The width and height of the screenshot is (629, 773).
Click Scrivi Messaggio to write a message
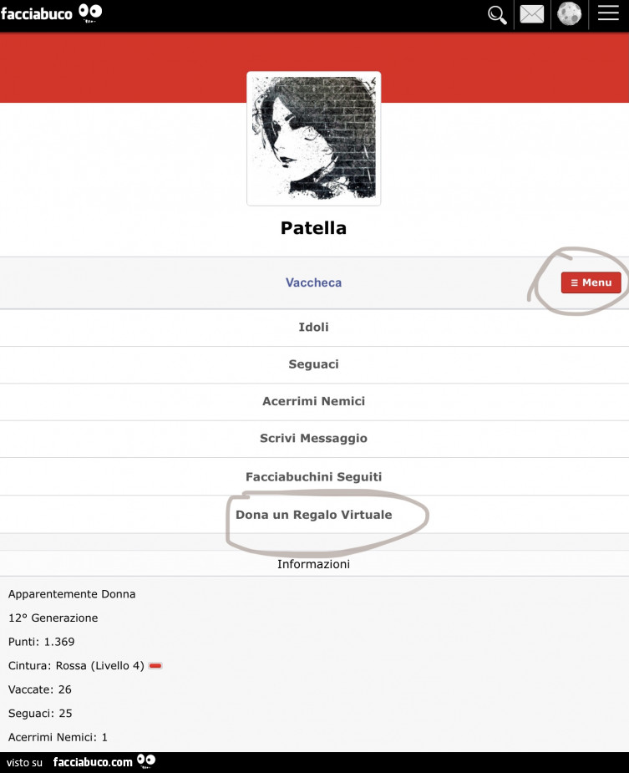[313, 438]
